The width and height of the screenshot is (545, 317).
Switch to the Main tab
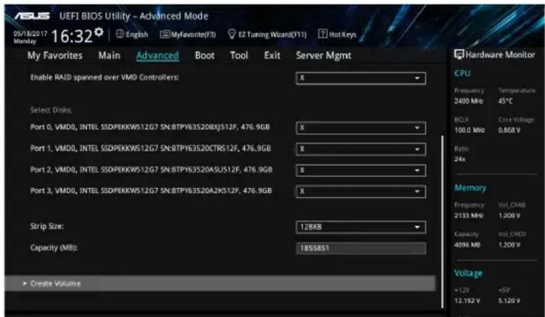tap(109, 56)
